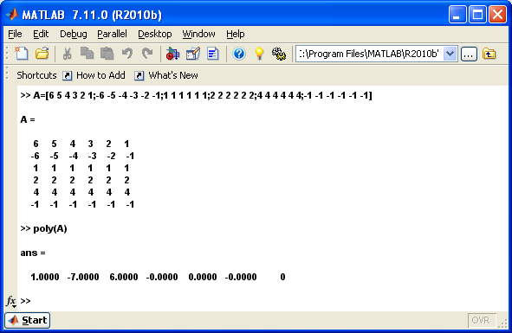Open the Parallel menu

(112, 34)
